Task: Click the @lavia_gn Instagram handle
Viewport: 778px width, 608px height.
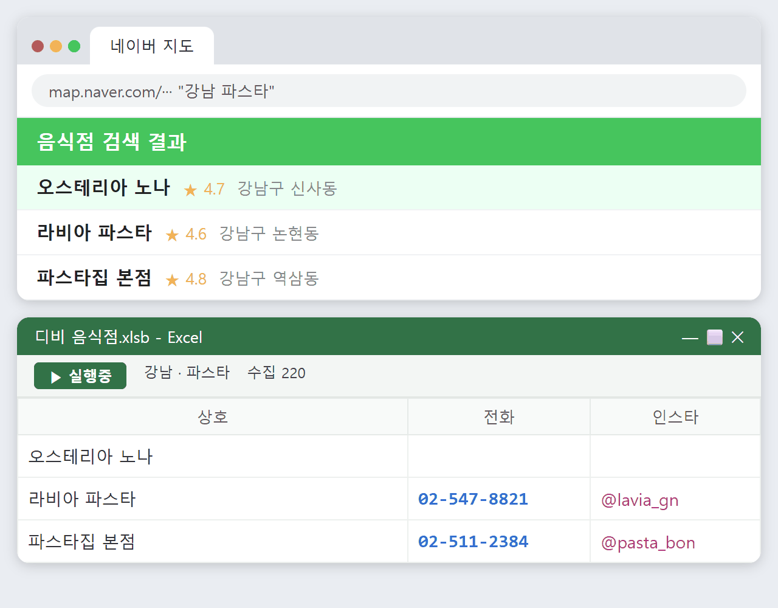Action: click(639, 500)
